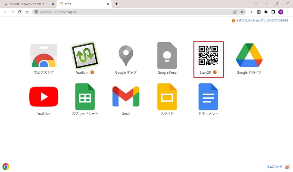Open the Google Keep app
This screenshot has width=293, height=172.
pos(167,56)
